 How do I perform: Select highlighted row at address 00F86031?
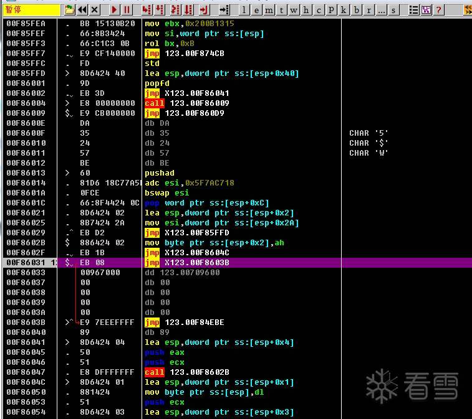click(237, 263)
